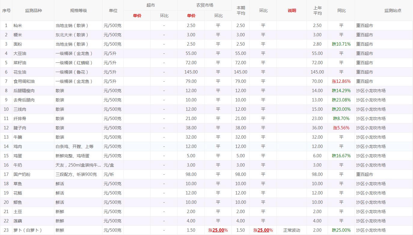Click the 监测品种 column header

tap(33, 11)
